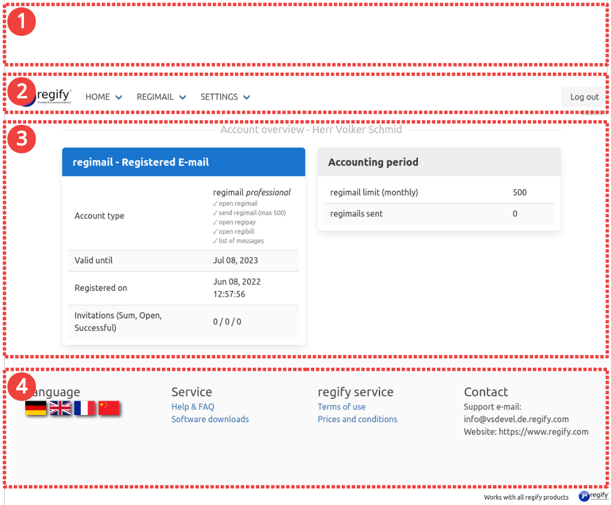Click the regimail limit value 500
Viewport: 611px width, 505px height.
tap(519, 192)
